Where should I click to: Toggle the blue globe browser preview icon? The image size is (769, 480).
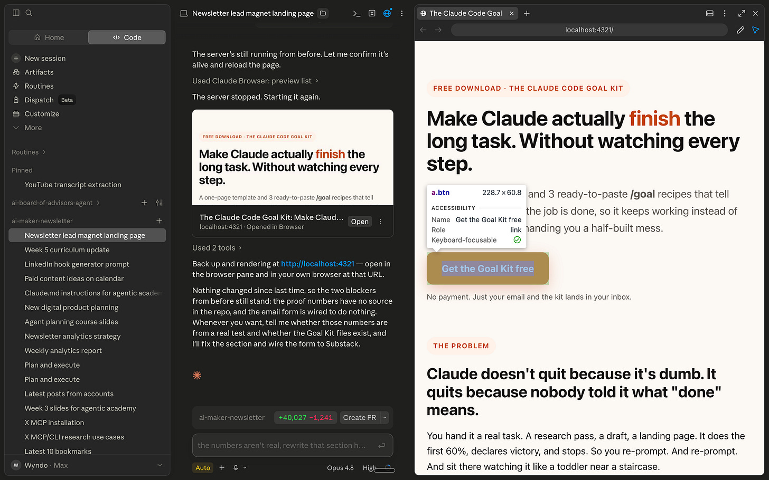(x=387, y=13)
